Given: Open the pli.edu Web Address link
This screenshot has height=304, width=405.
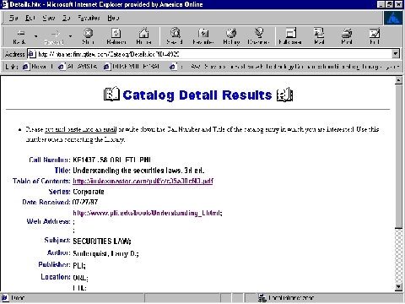Looking at the screenshot, I should point(147,213).
